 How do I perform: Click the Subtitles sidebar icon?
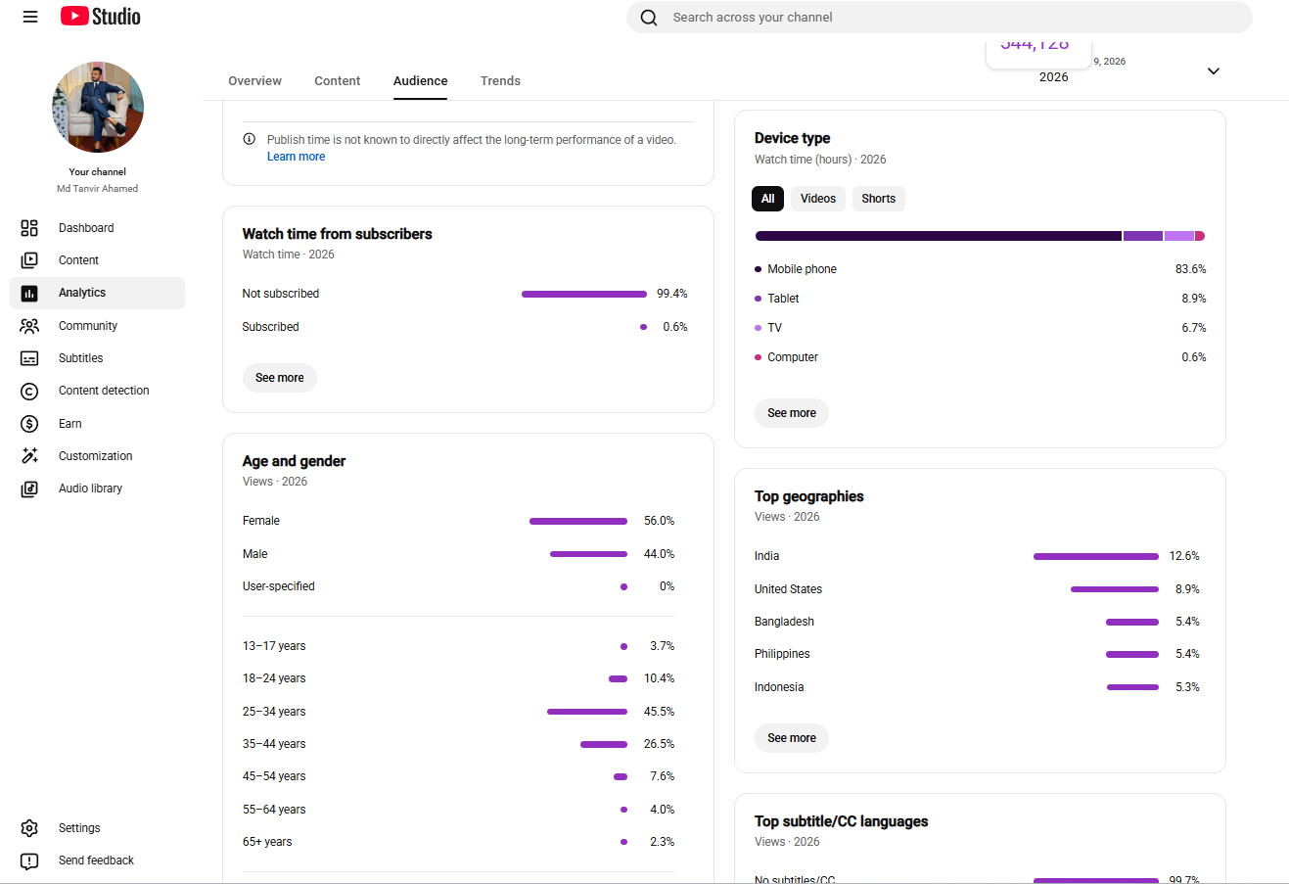click(x=29, y=358)
